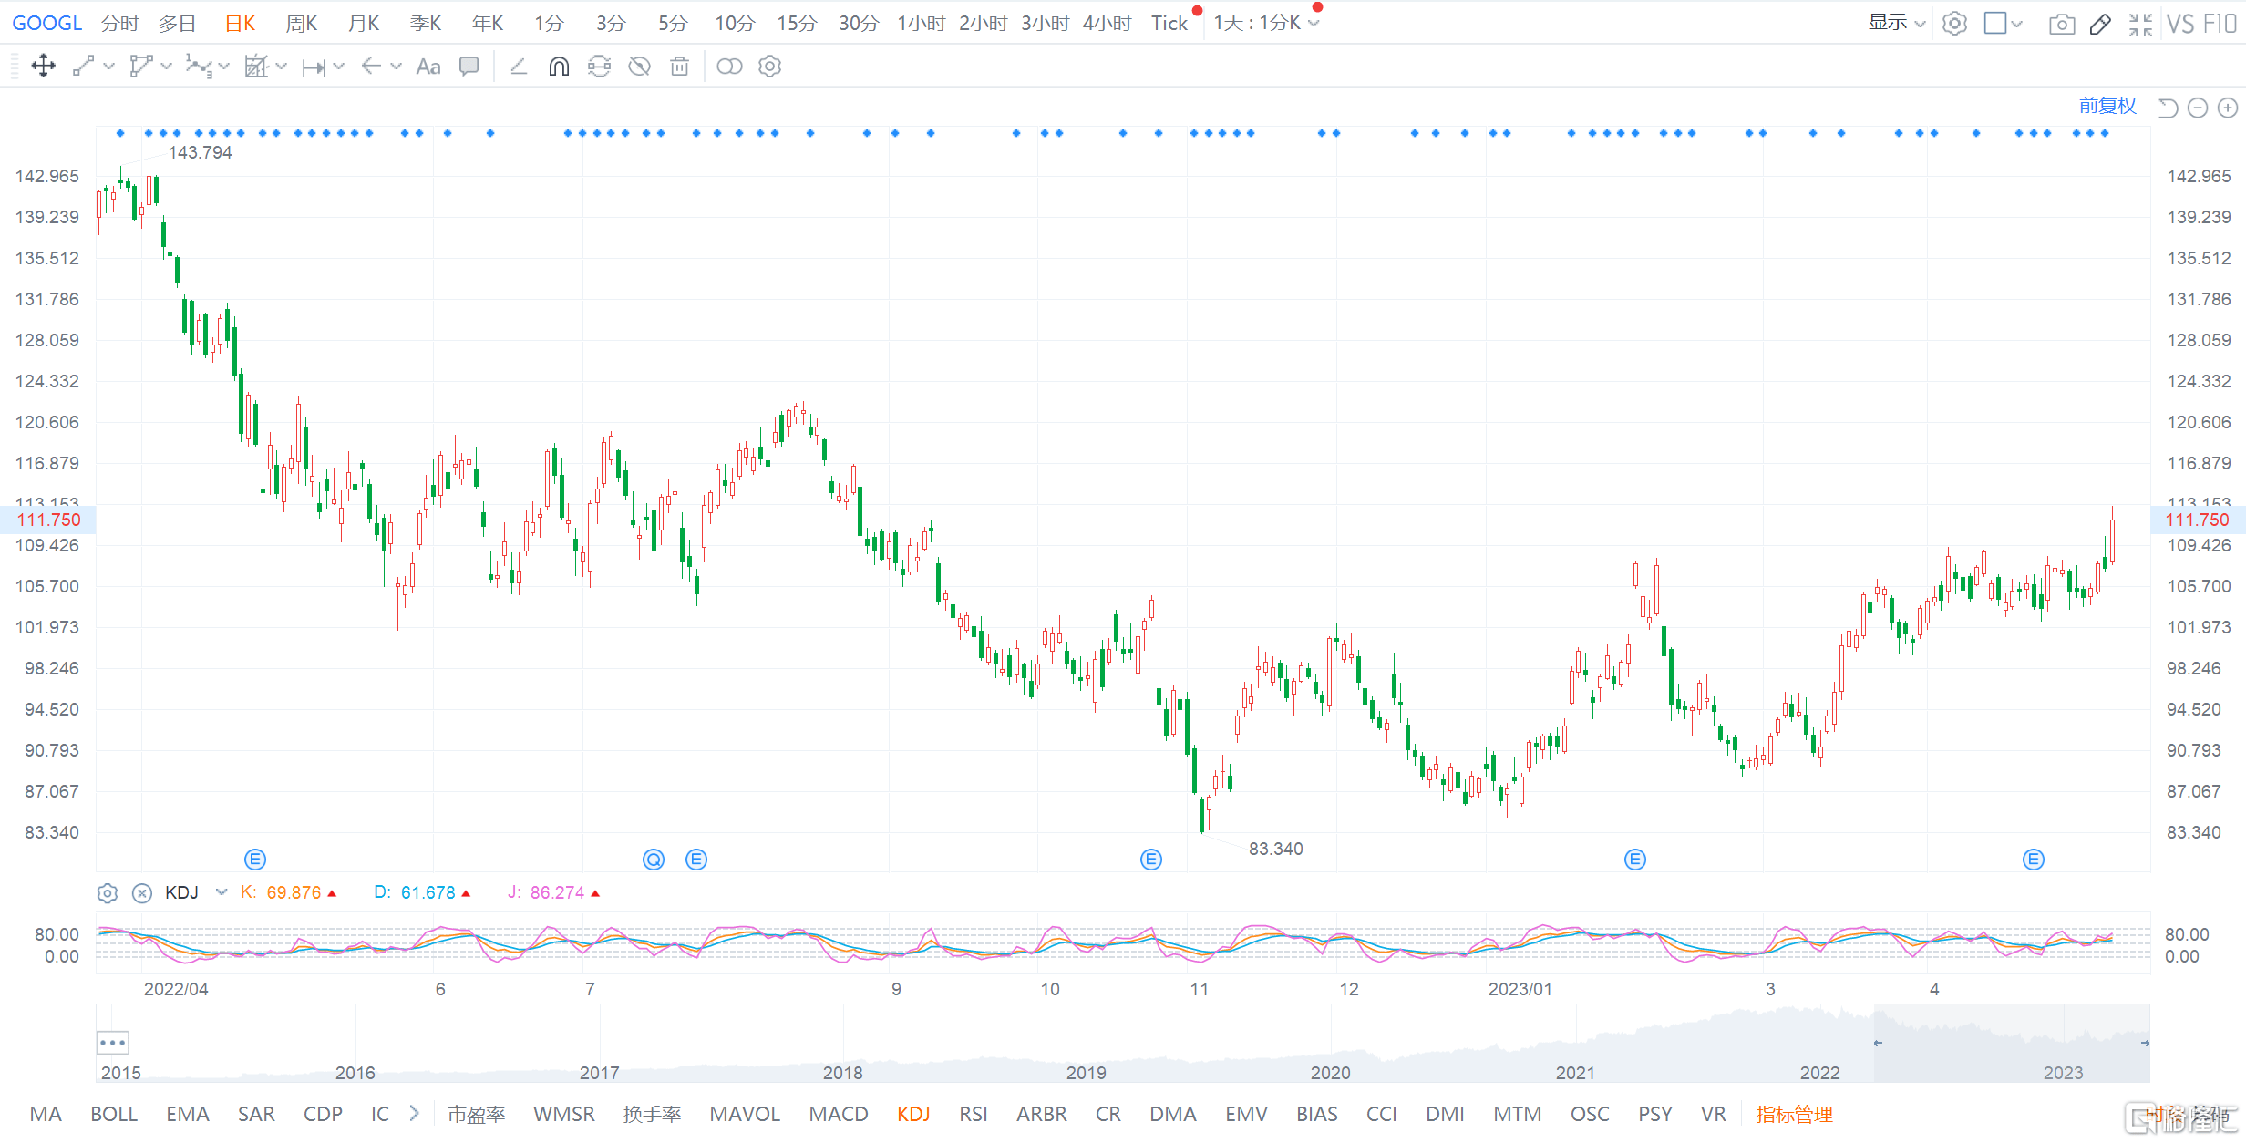This screenshot has width=2246, height=1143.
Task: Click the 前复权 adjustment link
Action: point(2107,106)
